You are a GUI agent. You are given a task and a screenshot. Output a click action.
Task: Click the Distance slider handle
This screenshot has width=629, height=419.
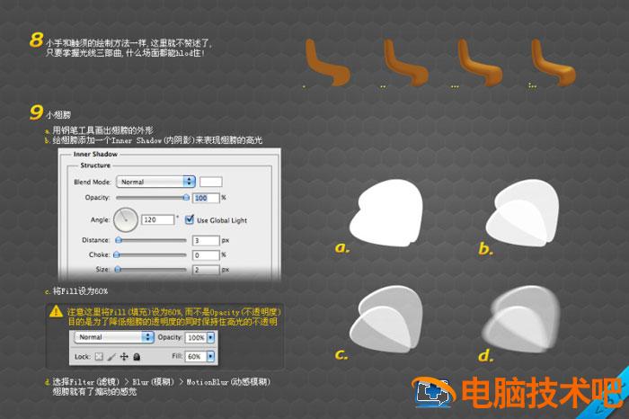119,240
